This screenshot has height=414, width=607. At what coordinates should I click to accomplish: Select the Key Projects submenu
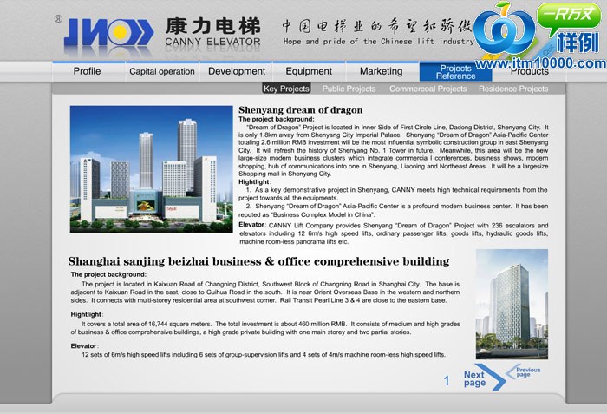[x=286, y=89]
